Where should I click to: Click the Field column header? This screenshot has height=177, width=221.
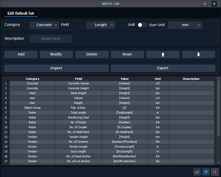pyautogui.click(x=79, y=79)
